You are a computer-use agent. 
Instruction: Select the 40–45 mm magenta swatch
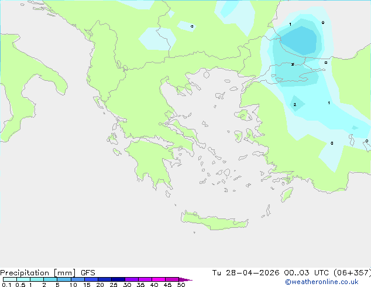point(159,279)
